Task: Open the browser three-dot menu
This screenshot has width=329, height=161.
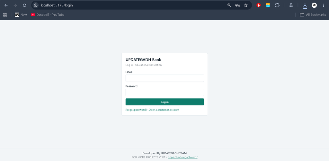Action: pyautogui.click(x=323, y=5)
